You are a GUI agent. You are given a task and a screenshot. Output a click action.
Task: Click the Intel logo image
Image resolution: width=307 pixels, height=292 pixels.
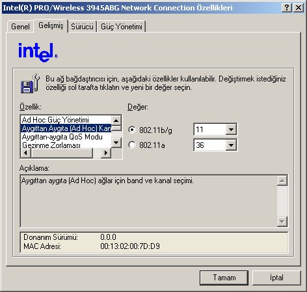click(38, 52)
